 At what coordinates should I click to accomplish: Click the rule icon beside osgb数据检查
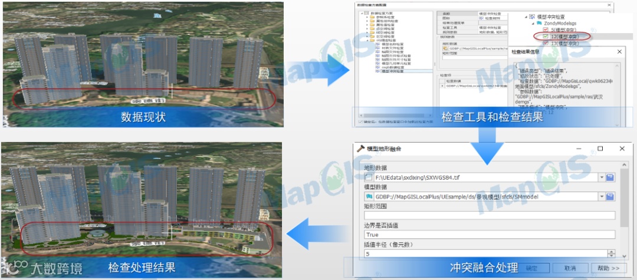click(x=378, y=68)
